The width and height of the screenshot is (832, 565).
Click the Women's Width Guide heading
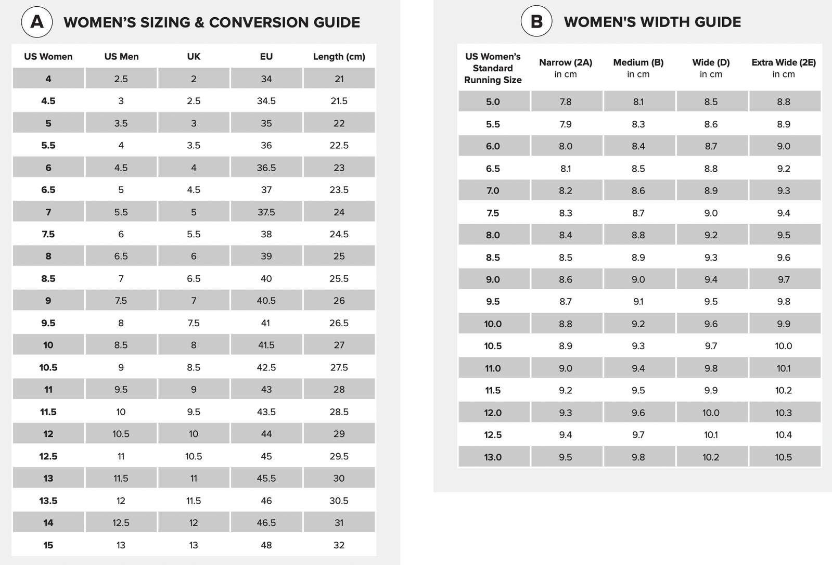pyautogui.click(x=652, y=22)
